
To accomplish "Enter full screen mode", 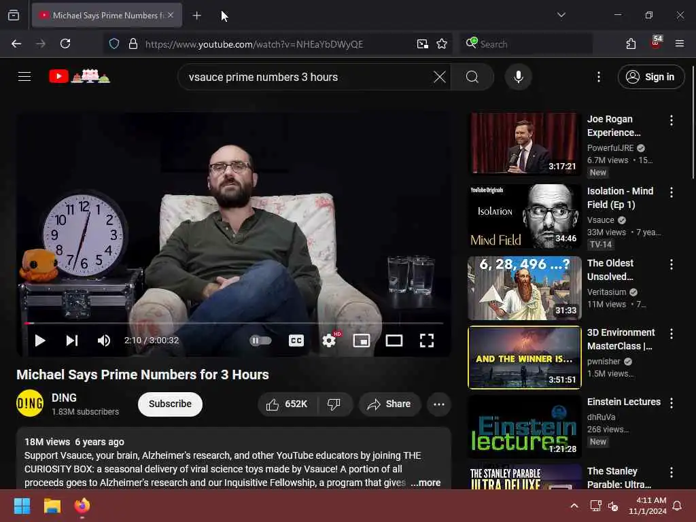I will point(427,341).
